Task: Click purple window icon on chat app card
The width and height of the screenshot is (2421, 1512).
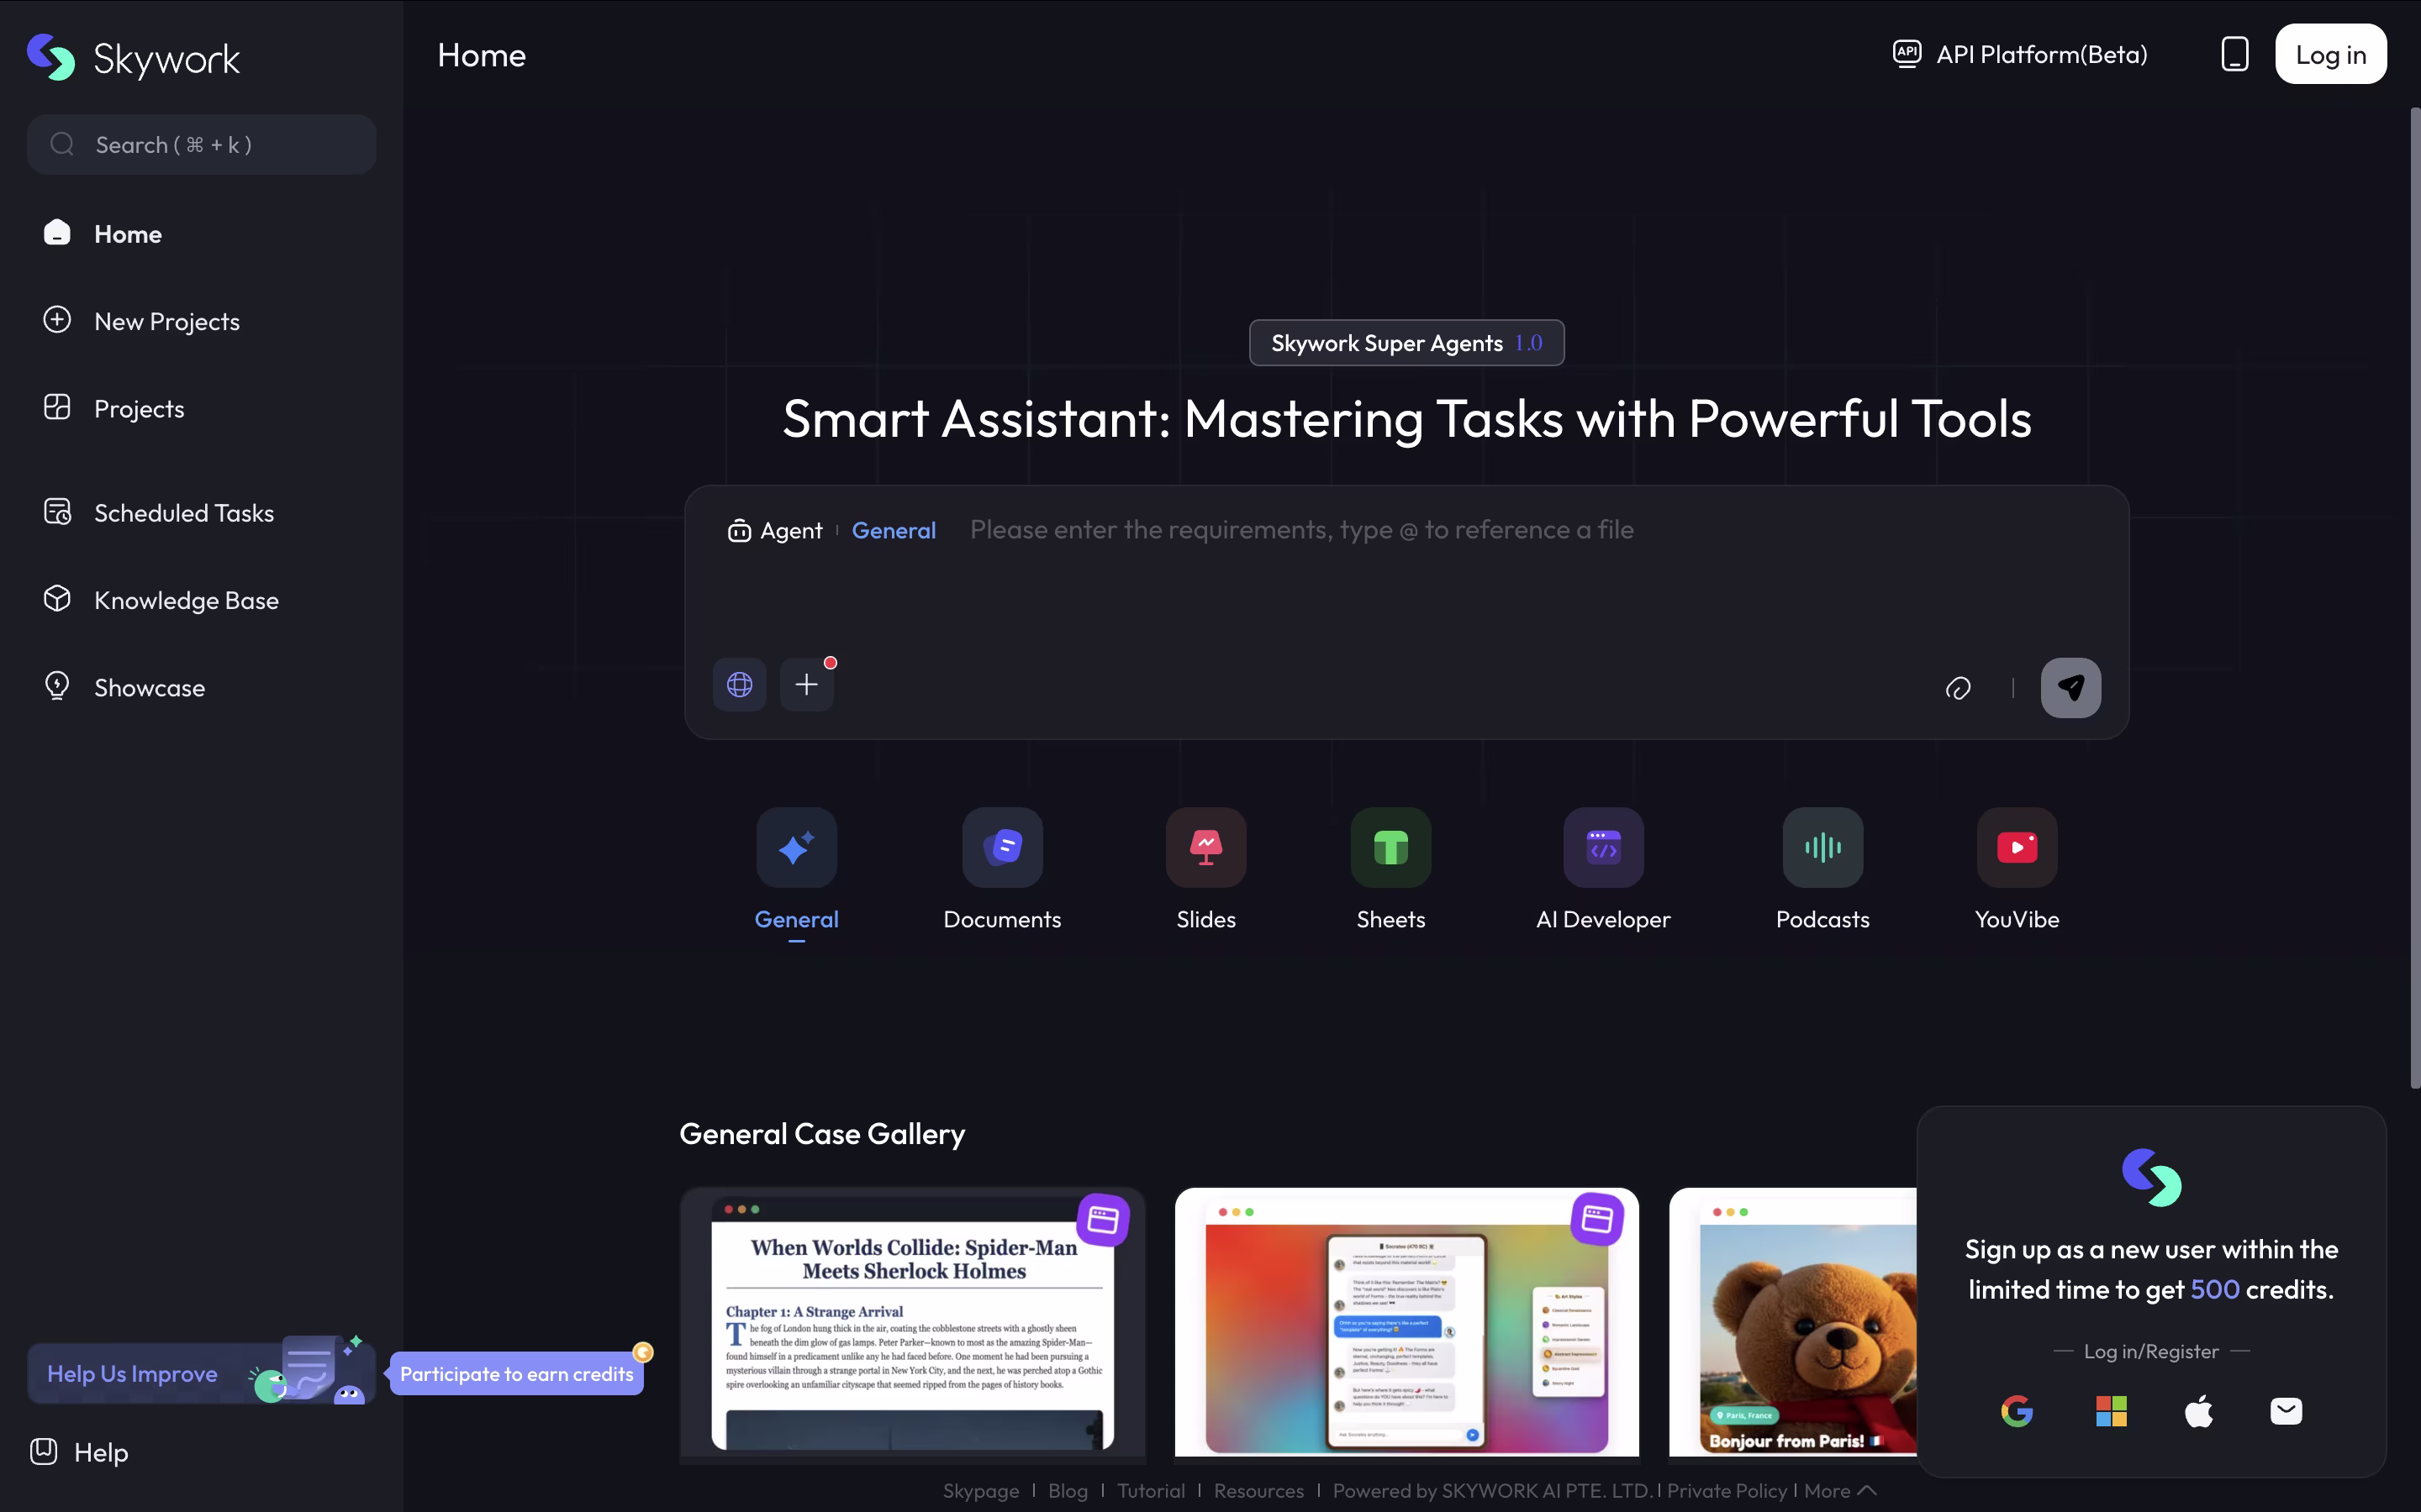Action: click(1596, 1220)
